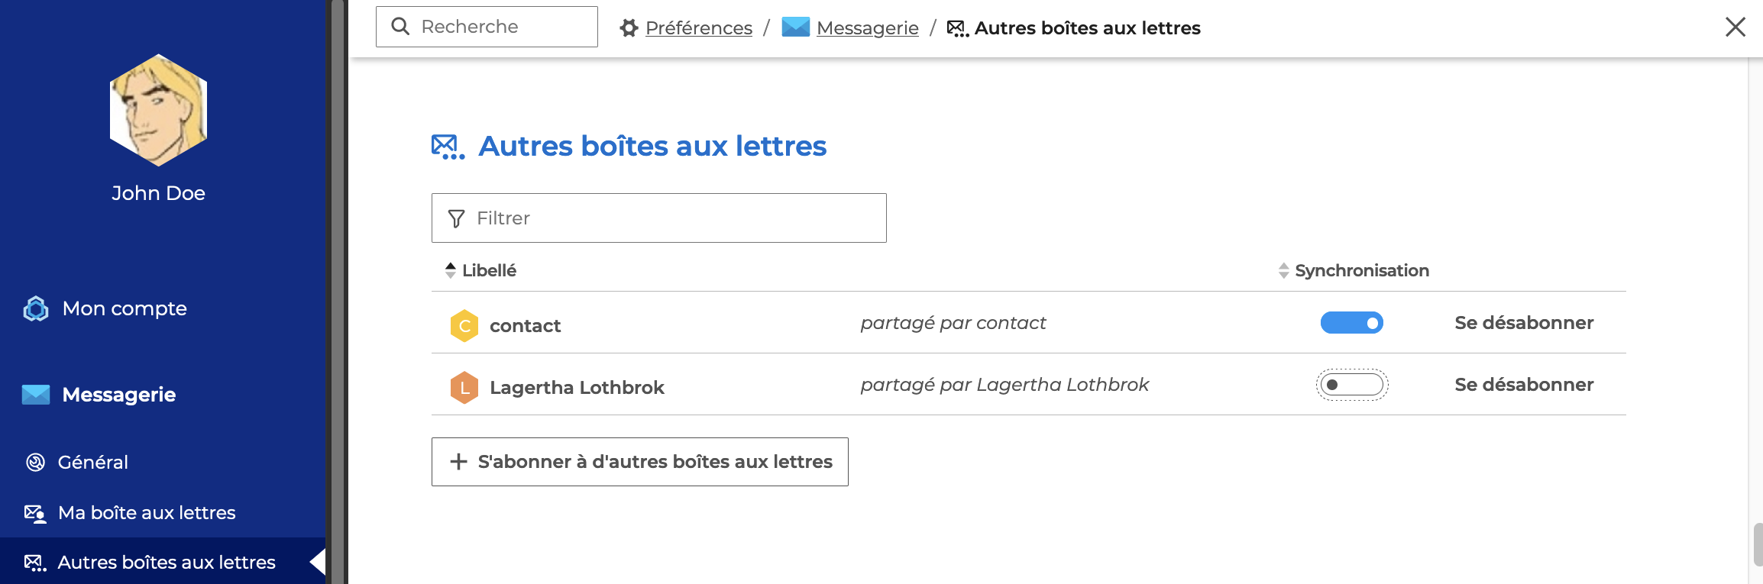Unsubscribe from the contact mailbox
Viewport: 1763px width, 584px height.
coord(1523,323)
